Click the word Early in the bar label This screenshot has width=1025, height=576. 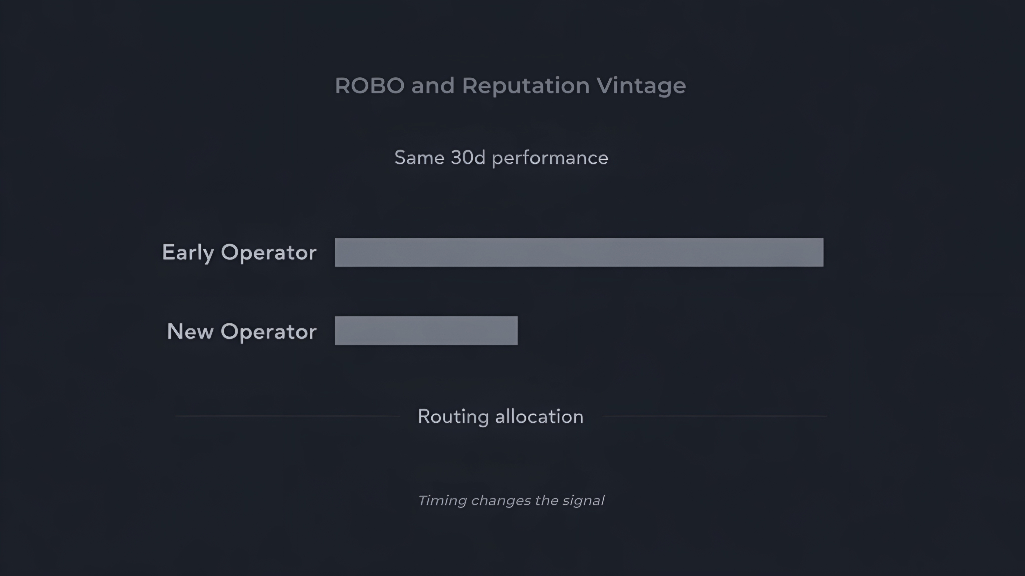[x=188, y=253]
